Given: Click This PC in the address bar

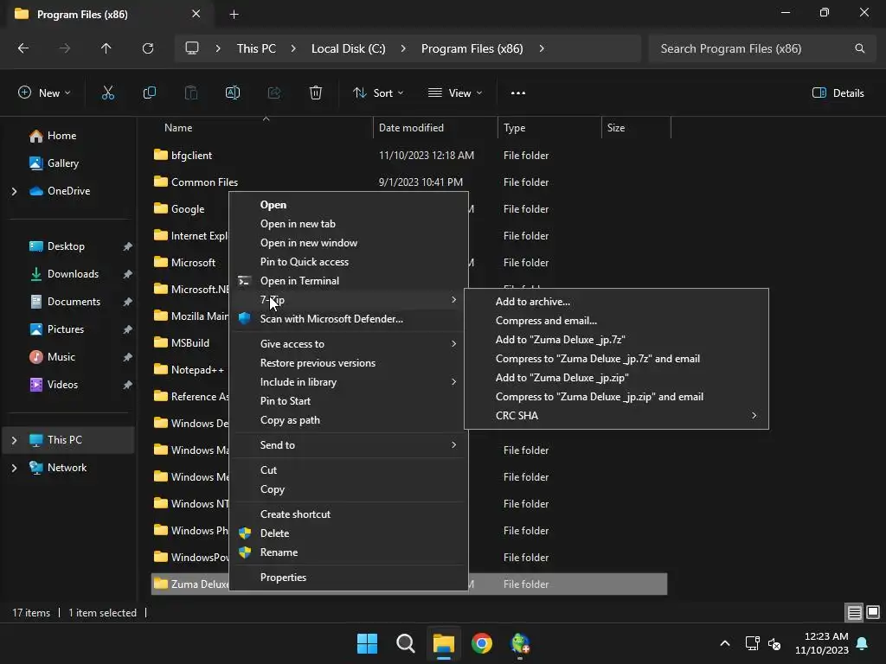Looking at the screenshot, I should point(256,48).
